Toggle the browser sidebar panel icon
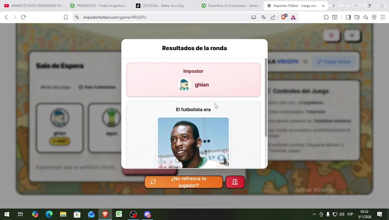Viewport: 389px width, 220px height. point(348,17)
